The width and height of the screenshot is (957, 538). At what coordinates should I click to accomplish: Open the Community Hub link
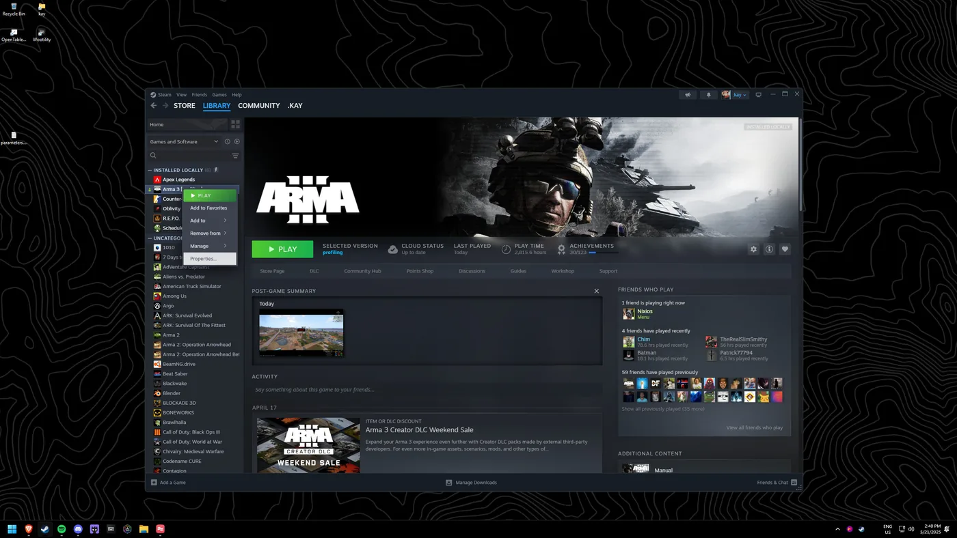point(362,271)
